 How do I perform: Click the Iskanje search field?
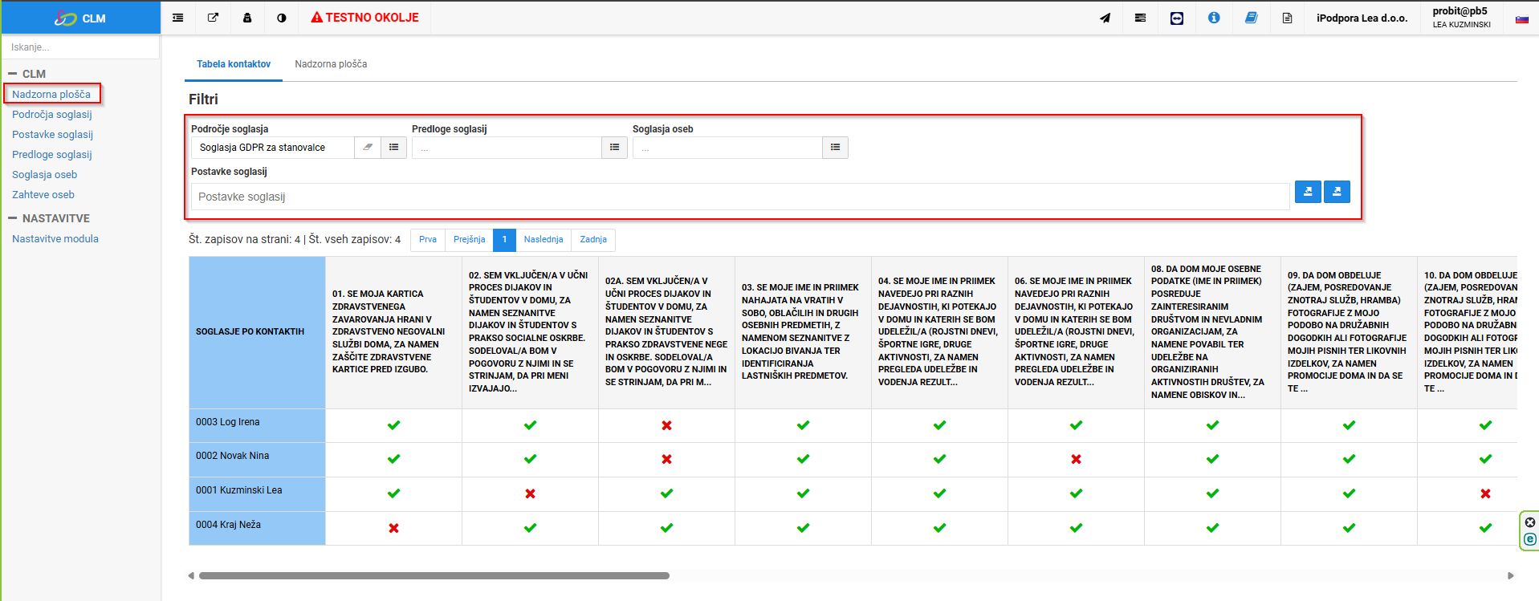(81, 47)
